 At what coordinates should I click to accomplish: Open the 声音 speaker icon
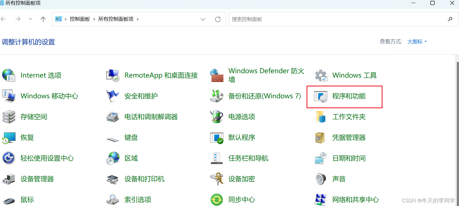[321, 179]
